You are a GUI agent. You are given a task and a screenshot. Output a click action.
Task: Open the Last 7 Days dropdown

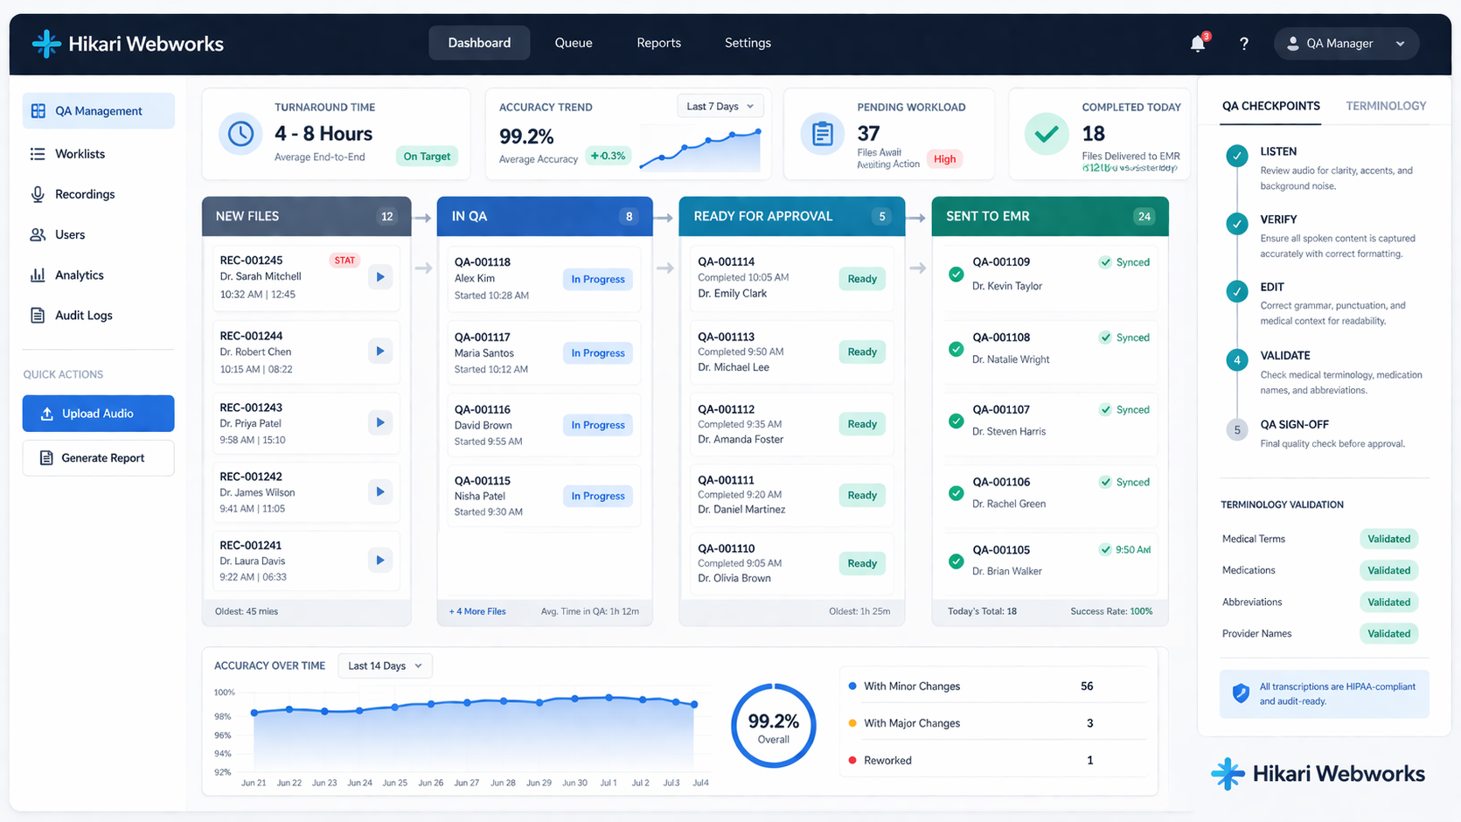point(720,107)
